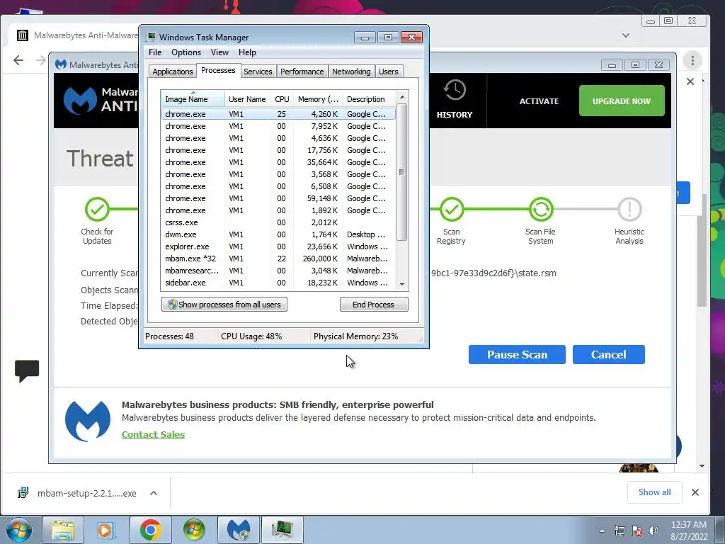Click the Scan Registry checkmark icon
Screen dimensions: 725x544
(x=452, y=210)
